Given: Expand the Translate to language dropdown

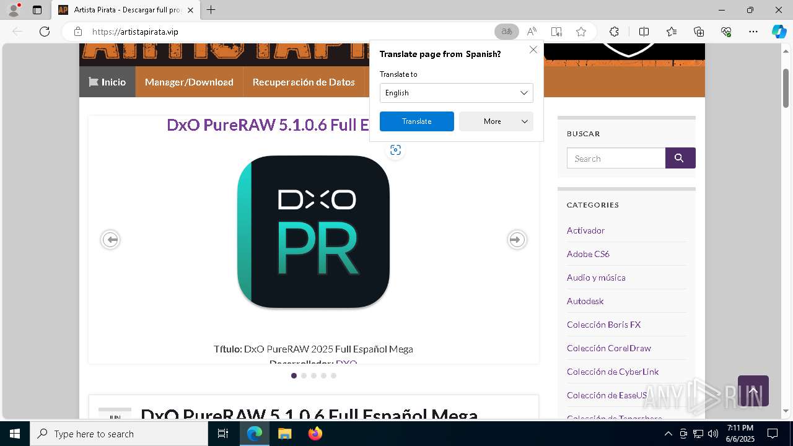Looking at the screenshot, I should (x=457, y=93).
